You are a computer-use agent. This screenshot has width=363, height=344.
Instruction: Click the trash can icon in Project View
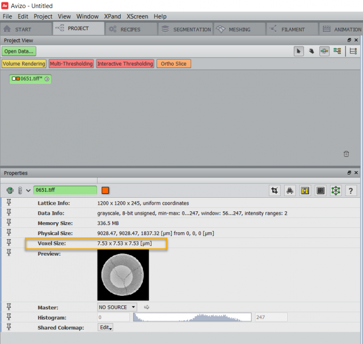[x=346, y=154]
